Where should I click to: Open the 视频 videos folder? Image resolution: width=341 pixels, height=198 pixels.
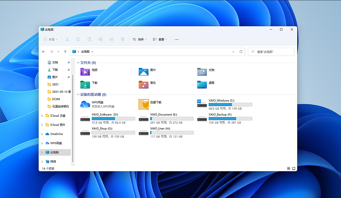pyautogui.click(x=89, y=72)
